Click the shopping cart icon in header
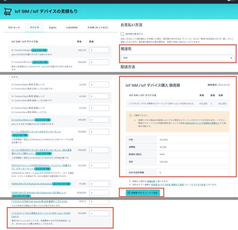 [7, 11]
